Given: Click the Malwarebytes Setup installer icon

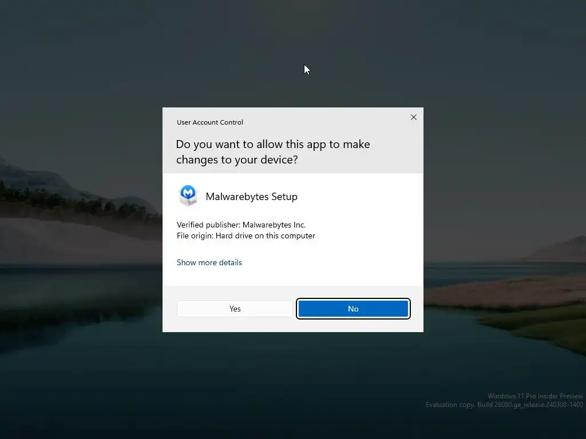Looking at the screenshot, I should coord(188,196).
